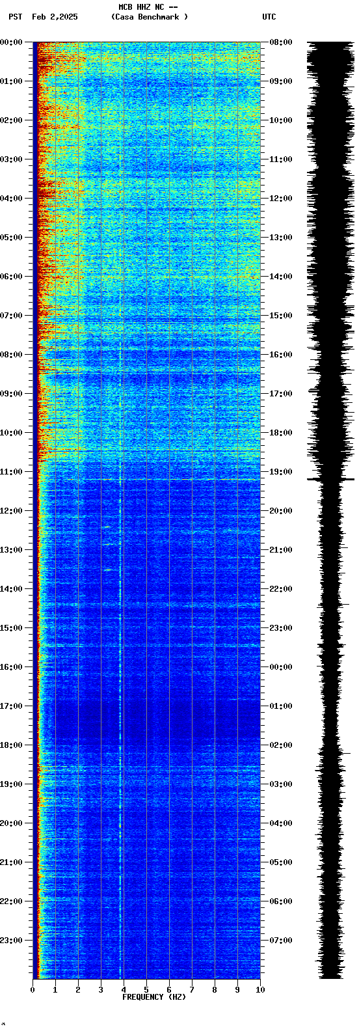Click the 0 Hz frequency tick label
The height and width of the screenshot is (1031, 359).
coord(33,990)
